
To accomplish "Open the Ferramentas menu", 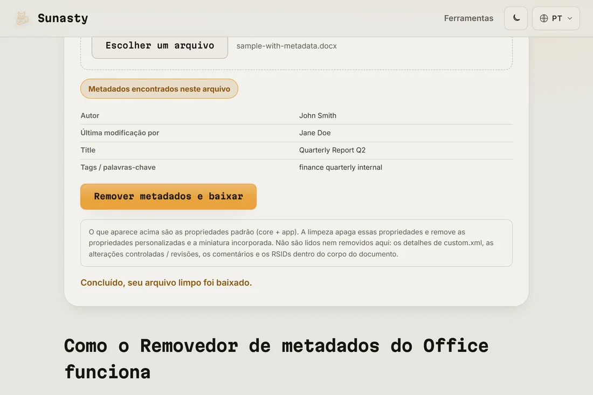I will (x=468, y=18).
